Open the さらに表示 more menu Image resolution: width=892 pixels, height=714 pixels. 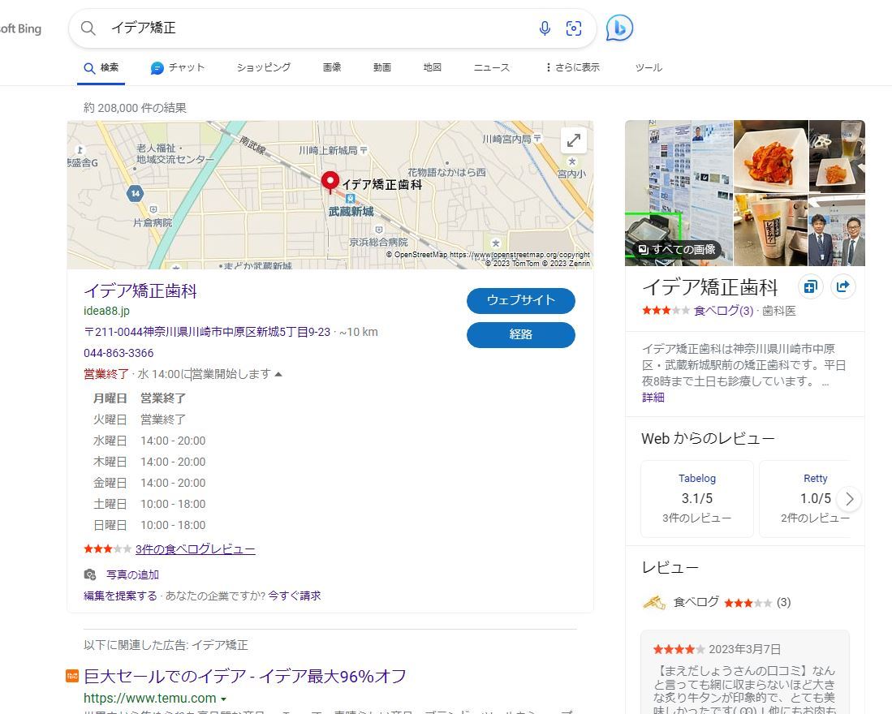(571, 67)
